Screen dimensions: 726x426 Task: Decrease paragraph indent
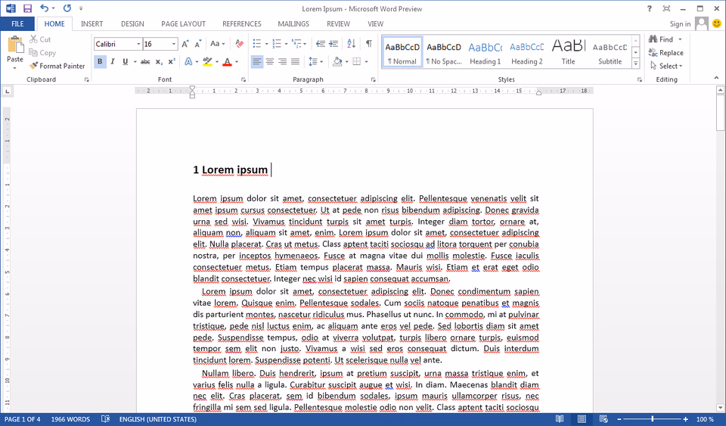[321, 44]
